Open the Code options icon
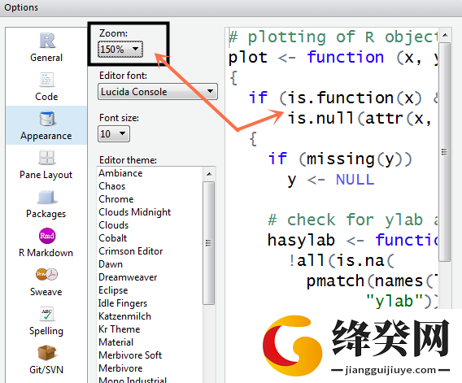 47,80
